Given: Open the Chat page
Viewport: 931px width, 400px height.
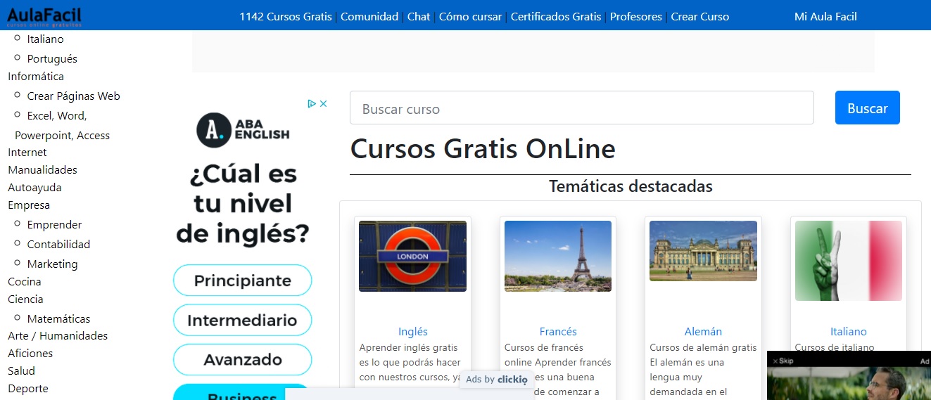Looking at the screenshot, I should (419, 16).
